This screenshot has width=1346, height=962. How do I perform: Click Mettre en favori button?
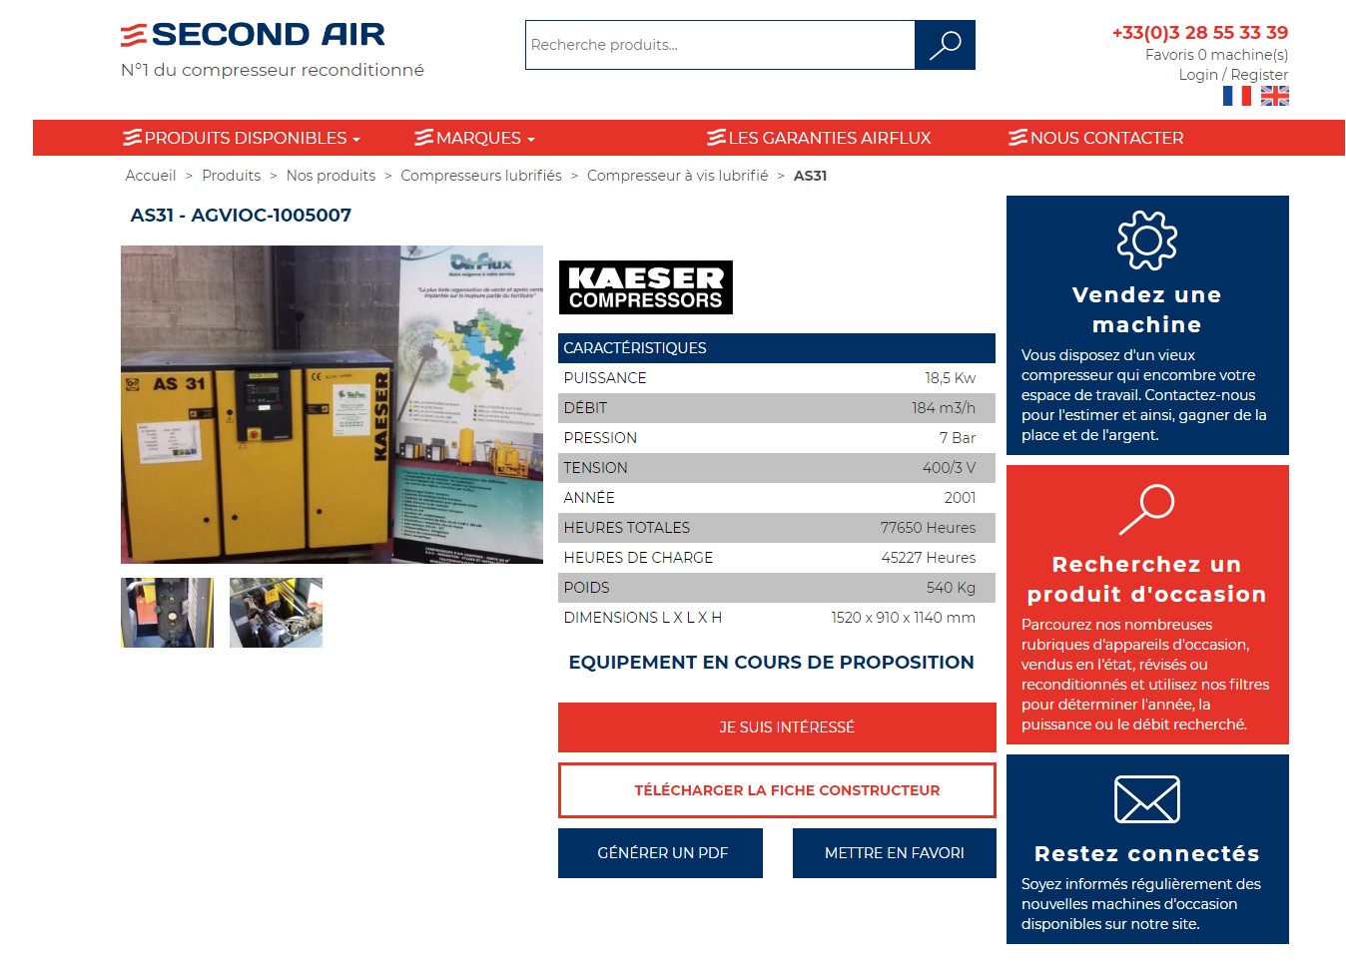[895, 853]
